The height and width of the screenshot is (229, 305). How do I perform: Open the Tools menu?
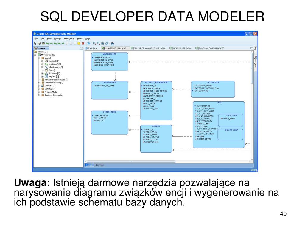[80, 38]
